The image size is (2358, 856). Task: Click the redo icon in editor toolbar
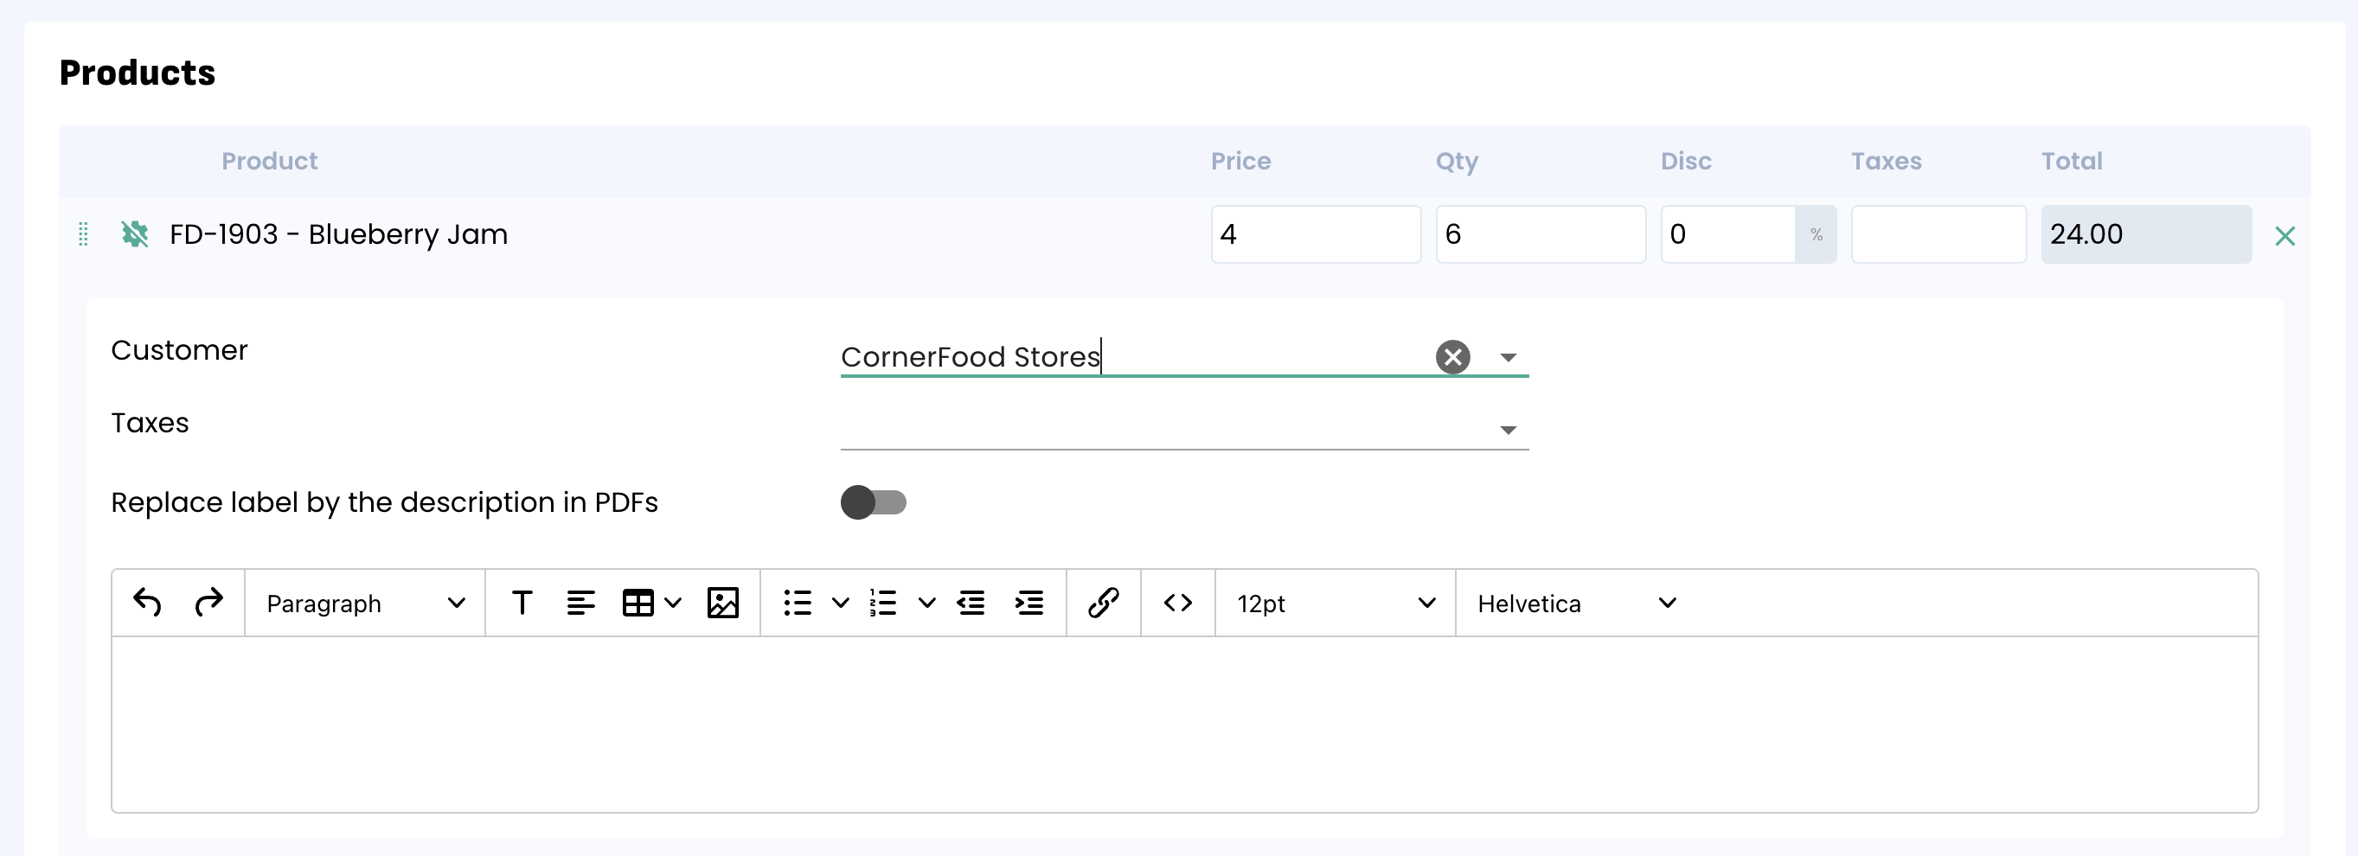(x=208, y=603)
